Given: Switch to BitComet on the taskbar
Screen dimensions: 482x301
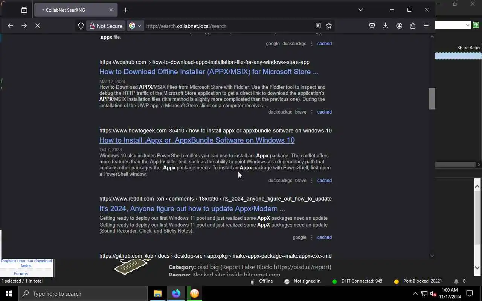Looking at the screenshot, I should pos(195,293).
